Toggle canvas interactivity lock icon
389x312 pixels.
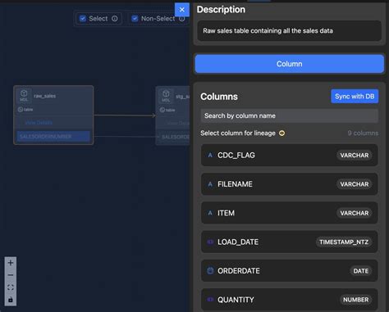click(11, 300)
